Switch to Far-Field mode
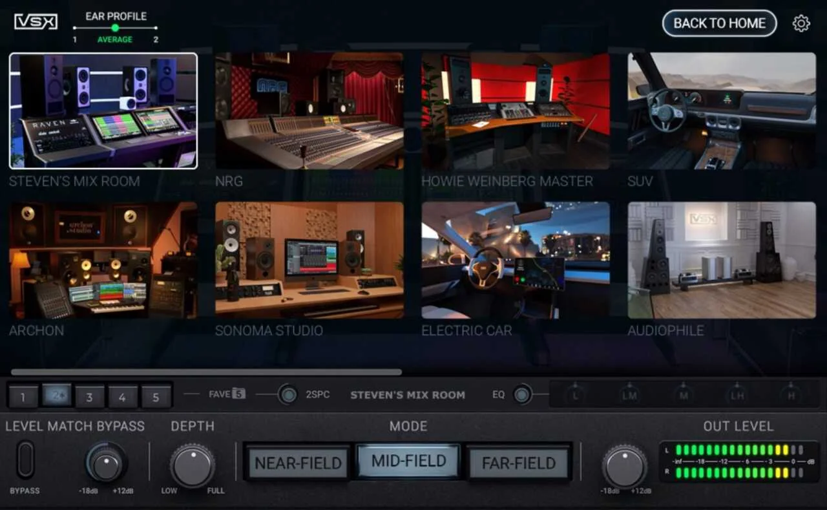 pyautogui.click(x=519, y=463)
